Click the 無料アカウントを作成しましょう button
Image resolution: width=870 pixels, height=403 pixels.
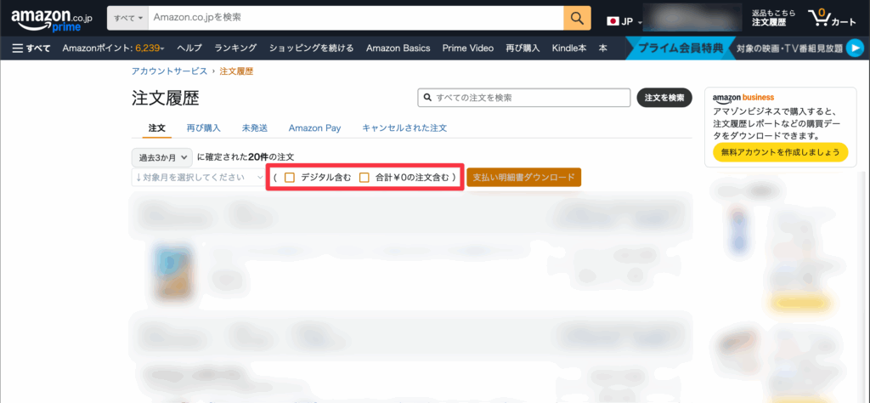point(780,152)
